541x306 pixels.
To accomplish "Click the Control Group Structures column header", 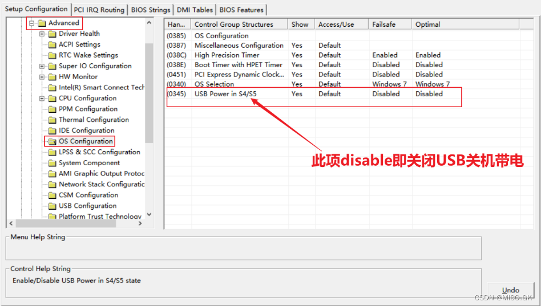I will 240,25.
